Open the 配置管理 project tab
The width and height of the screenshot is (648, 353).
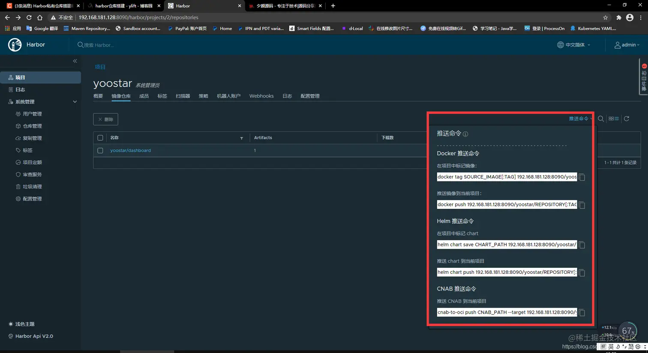point(310,96)
